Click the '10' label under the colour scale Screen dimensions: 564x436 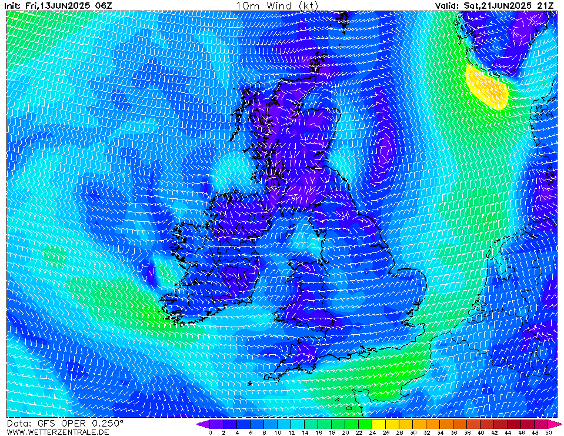tap(278, 432)
